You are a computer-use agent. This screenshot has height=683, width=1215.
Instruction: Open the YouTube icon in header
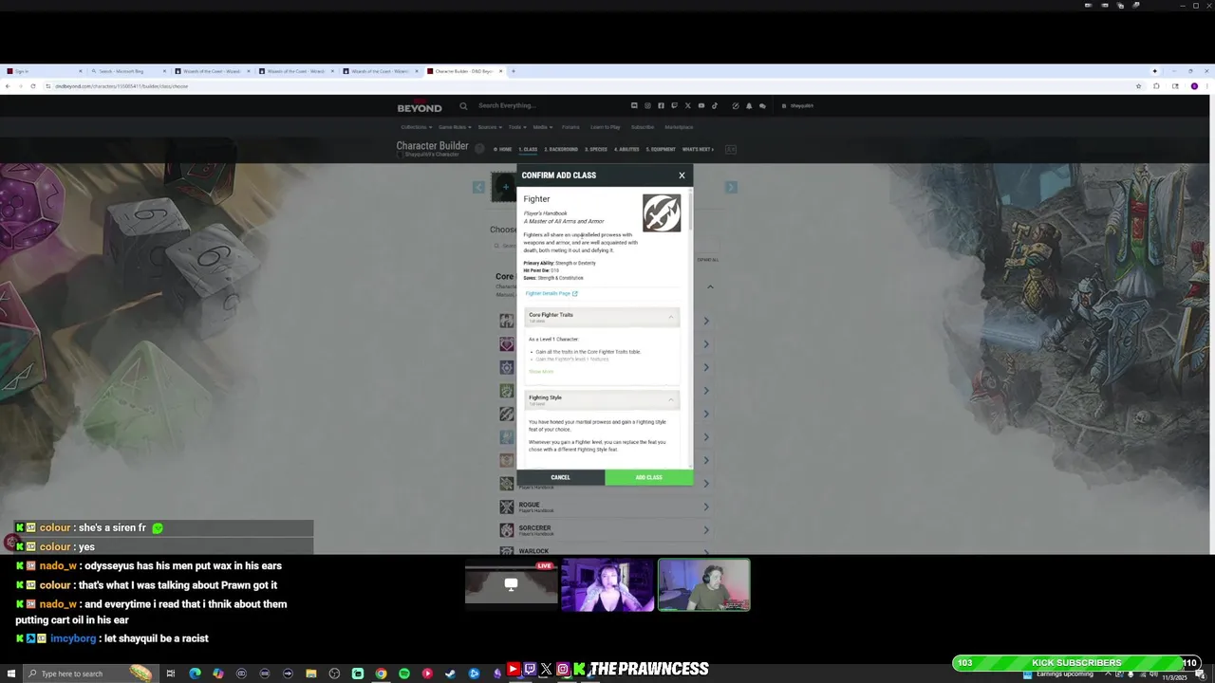click(701, 106)
